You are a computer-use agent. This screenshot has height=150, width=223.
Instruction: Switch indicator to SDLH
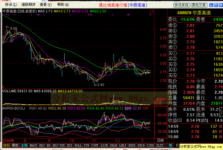pos(114,145)
